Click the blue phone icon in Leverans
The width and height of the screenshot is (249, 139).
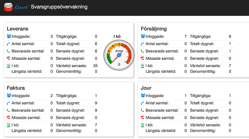[9, 44]
